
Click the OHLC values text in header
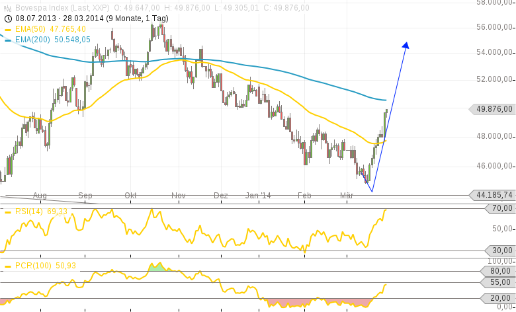pos(212,7)
